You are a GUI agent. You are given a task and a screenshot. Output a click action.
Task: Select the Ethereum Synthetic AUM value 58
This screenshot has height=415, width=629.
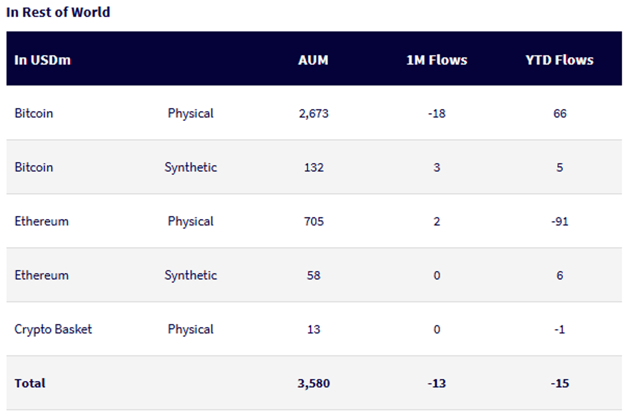click(313, 275)
